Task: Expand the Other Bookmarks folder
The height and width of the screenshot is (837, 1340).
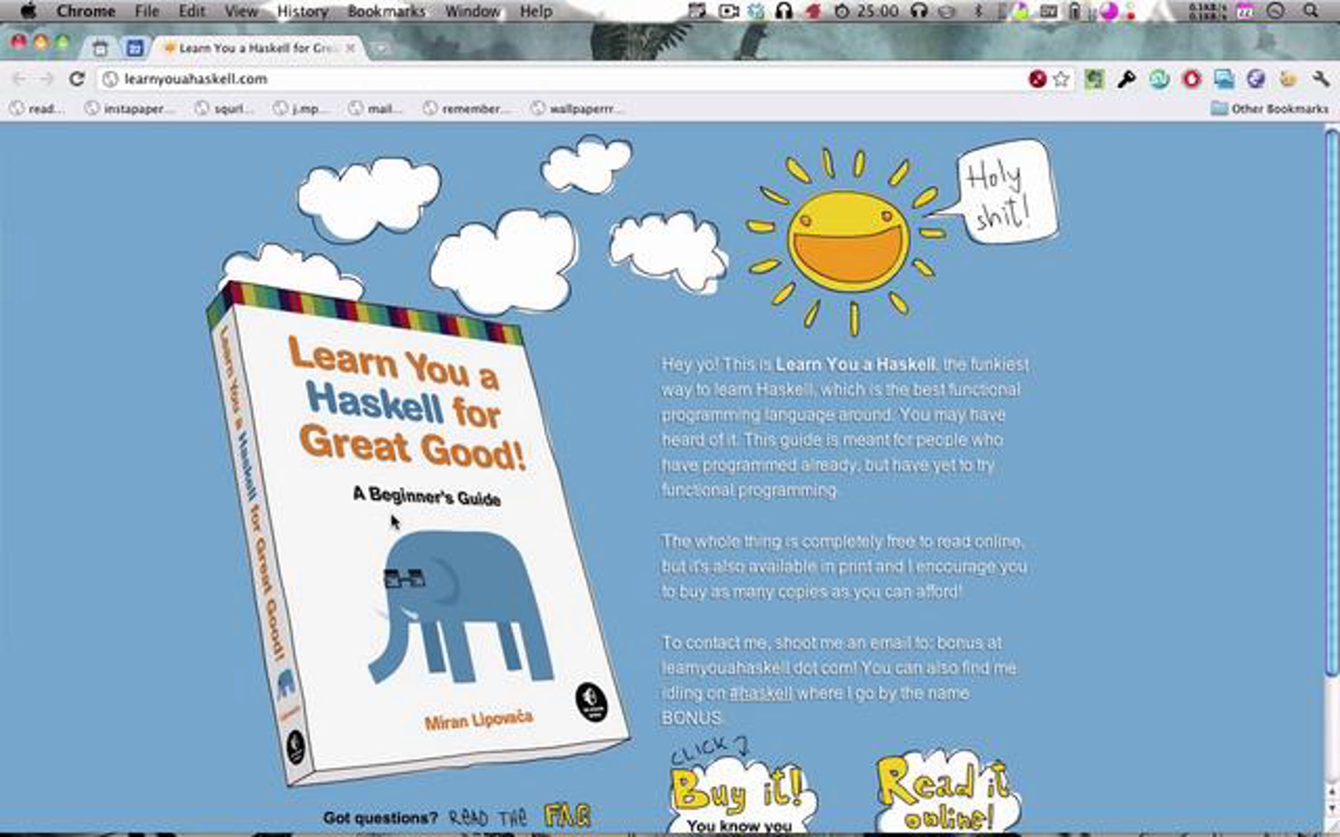Action: coord(1270,109)
